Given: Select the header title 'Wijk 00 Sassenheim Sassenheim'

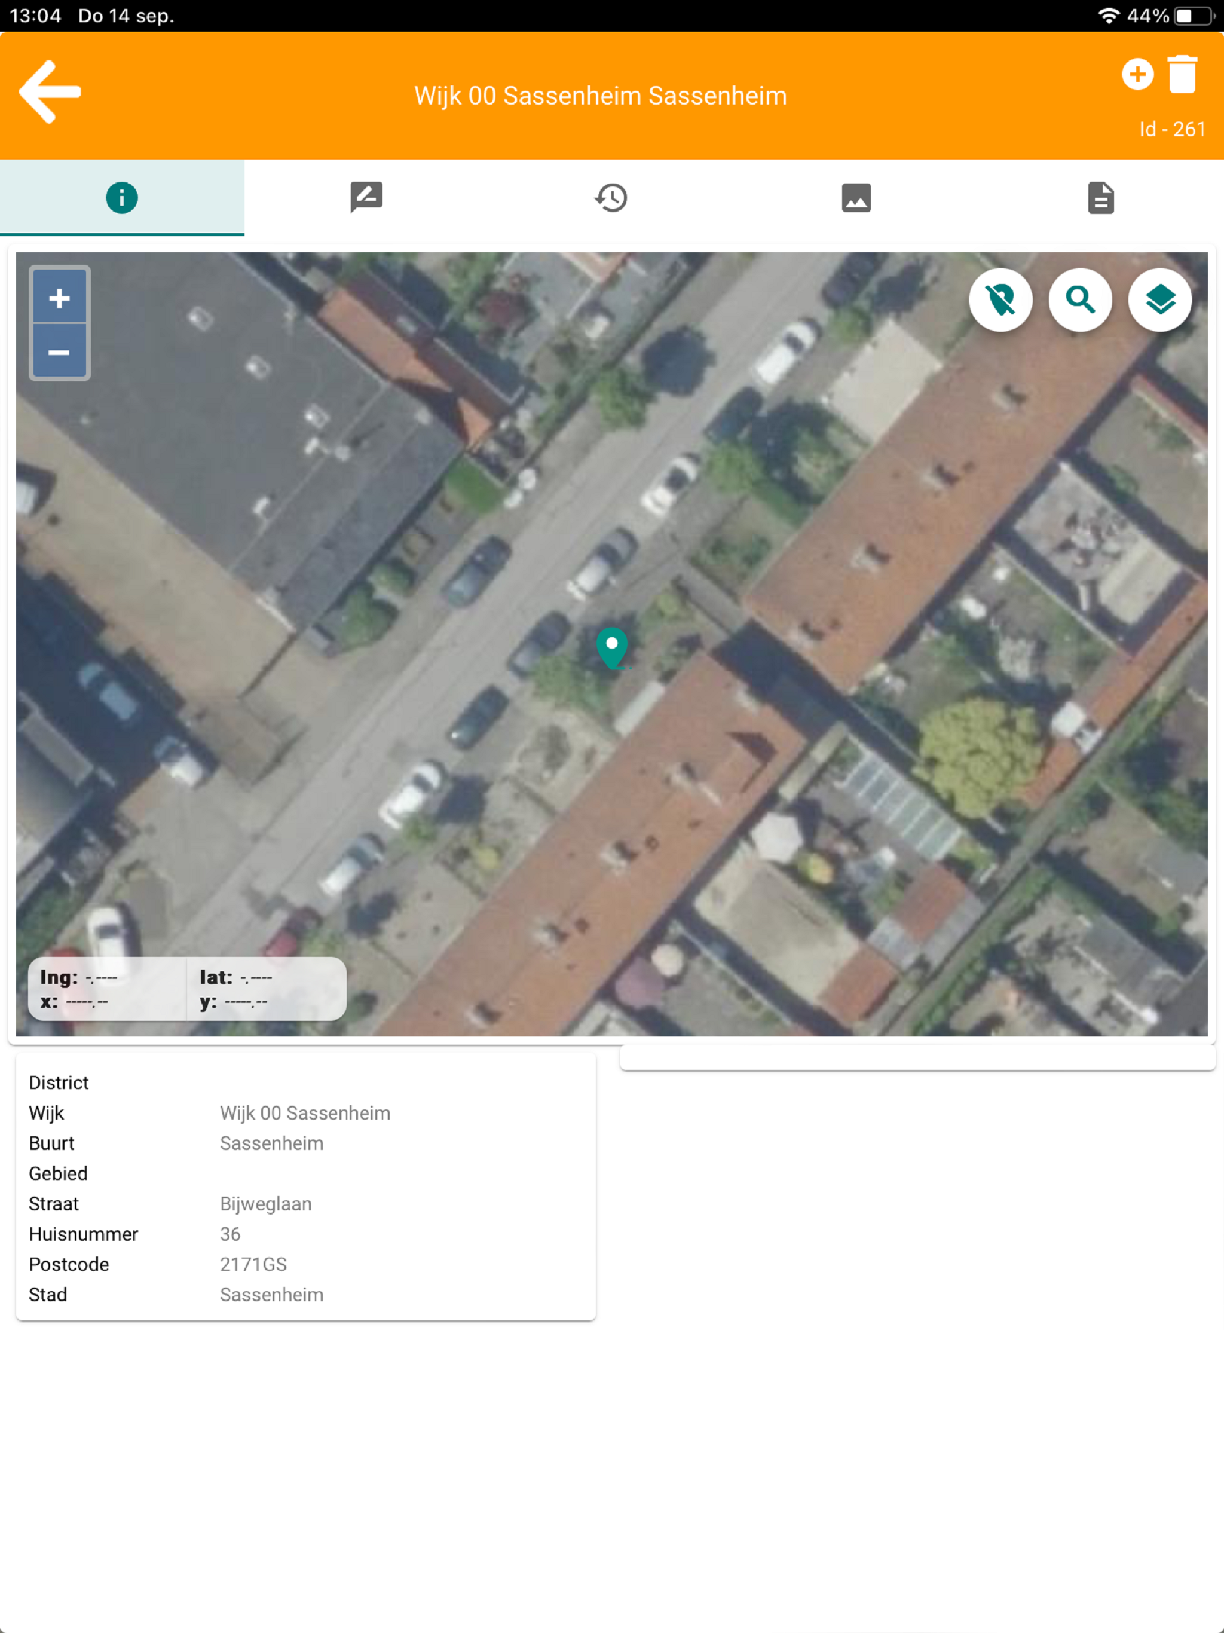Looking at the screenshot, I should pos(600,96).
